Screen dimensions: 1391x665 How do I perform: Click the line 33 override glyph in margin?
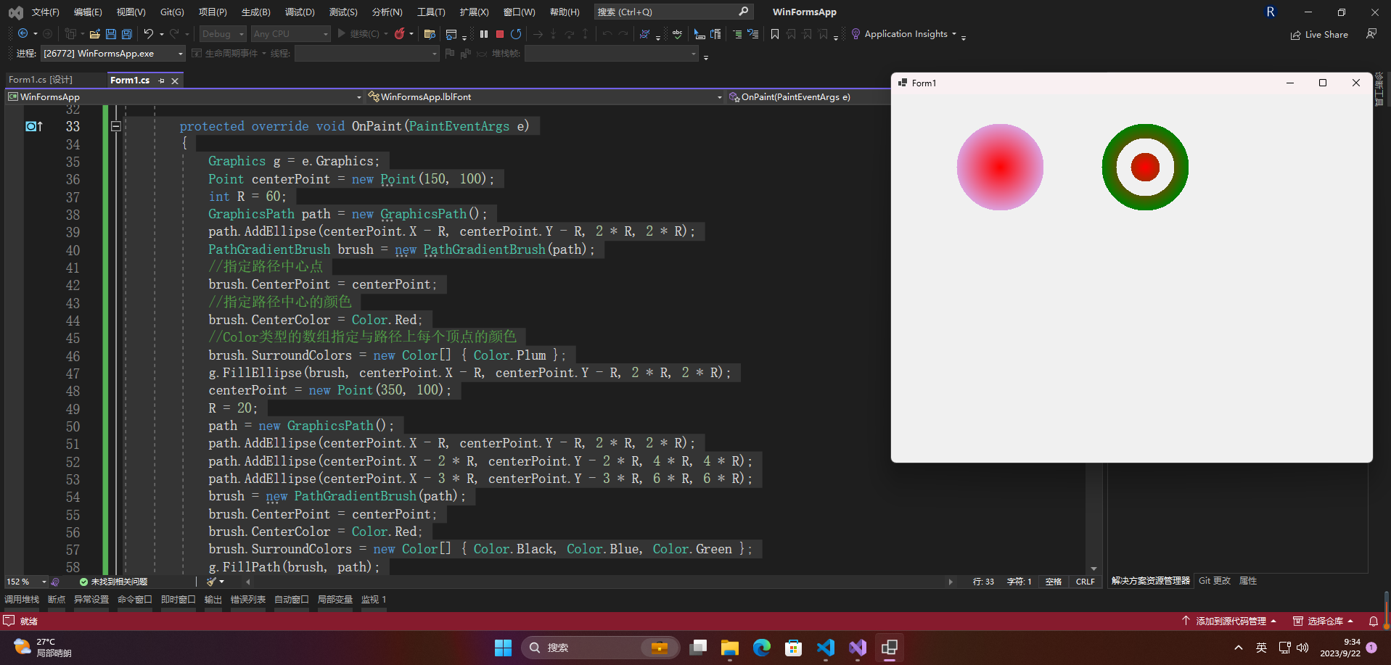(x=33, y=126)
